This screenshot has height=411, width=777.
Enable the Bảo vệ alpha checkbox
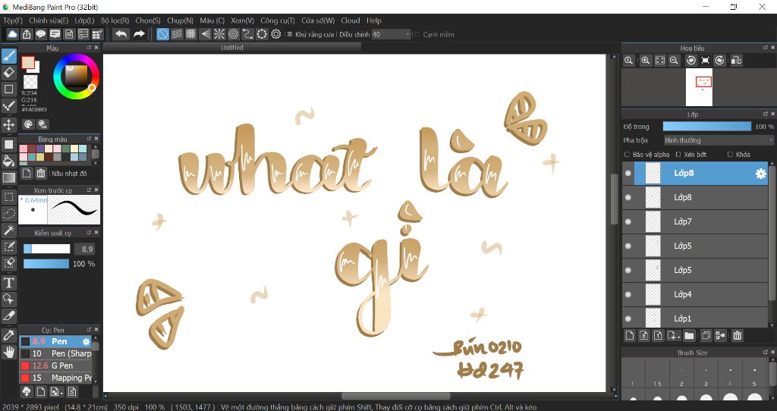(628, 155)
